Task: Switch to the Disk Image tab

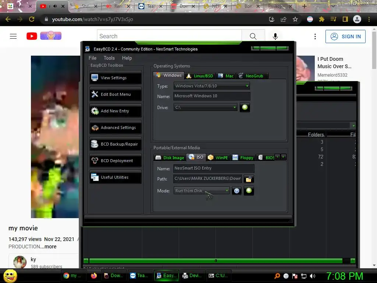Action: [170, 158]
